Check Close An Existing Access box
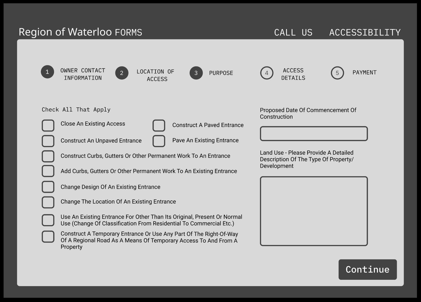 tap(48, 126)
